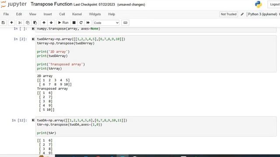
Task: Click the '2D array' output label
Action: click(45, 76)
